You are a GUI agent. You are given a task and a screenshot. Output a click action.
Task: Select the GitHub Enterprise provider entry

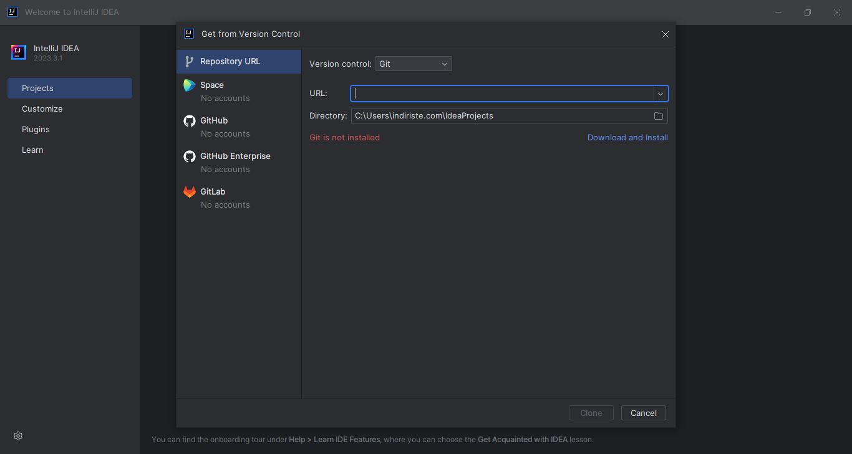[239, 162]
